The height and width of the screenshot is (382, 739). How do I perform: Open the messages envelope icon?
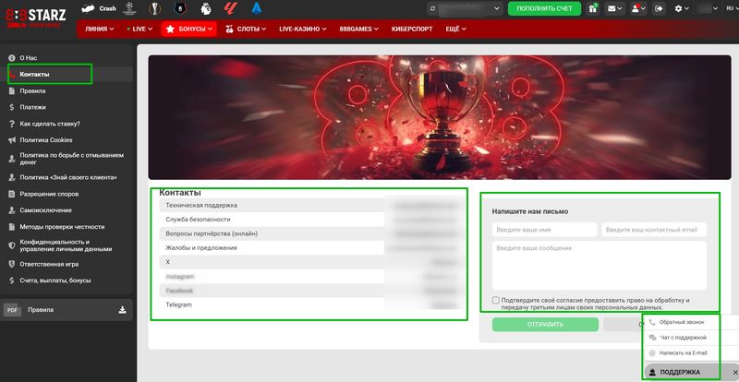[612, 8]
